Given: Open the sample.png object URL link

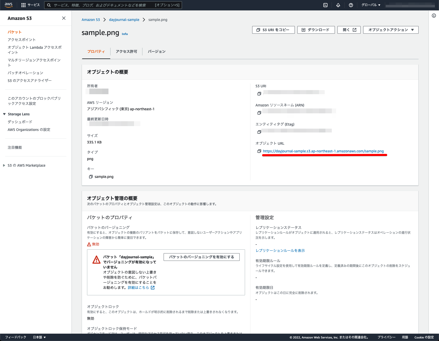Looking at the screenshot, I should [323, 151].
